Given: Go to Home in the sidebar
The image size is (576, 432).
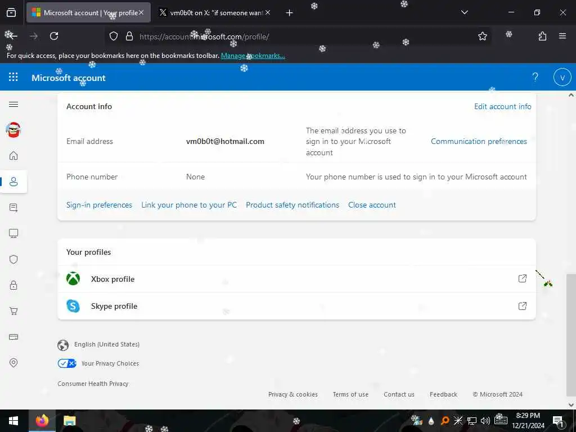Looking at the screenshot, I should 13,156.
